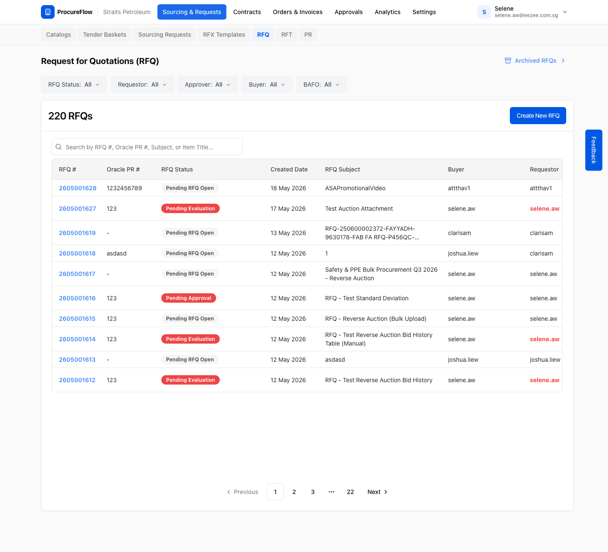Screen dimensions: 608x552
Task: Open Orders & Invoices menu
Action: click(x=298, y=12)
